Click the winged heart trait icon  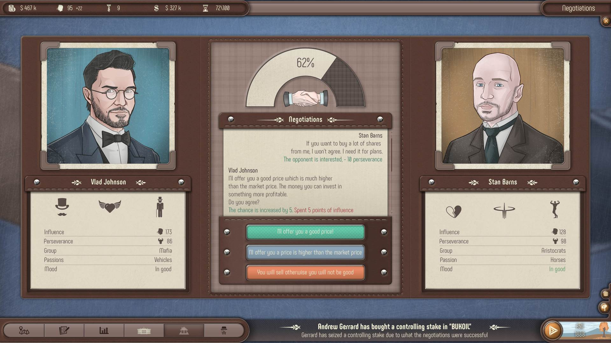click(110, 206)
